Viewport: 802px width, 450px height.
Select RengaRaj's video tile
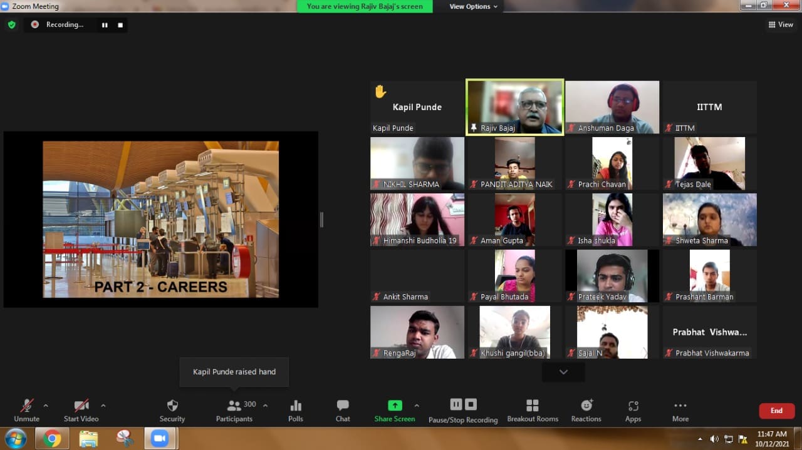click(417, 332)
